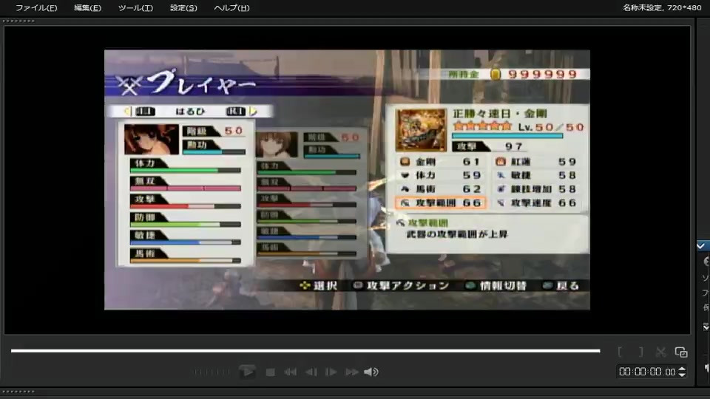
Task: Jump to the start of the clip
Action: coord(290,372)
